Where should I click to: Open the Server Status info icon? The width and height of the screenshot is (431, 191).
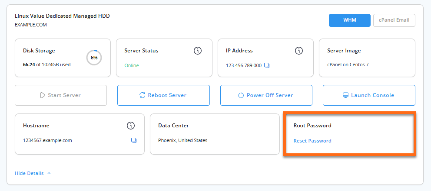(x=198, y=51)
